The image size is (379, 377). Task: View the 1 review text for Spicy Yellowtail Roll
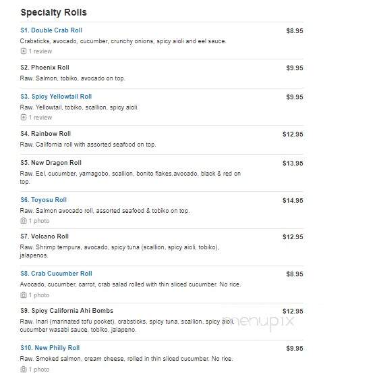(x=40, y=118)
